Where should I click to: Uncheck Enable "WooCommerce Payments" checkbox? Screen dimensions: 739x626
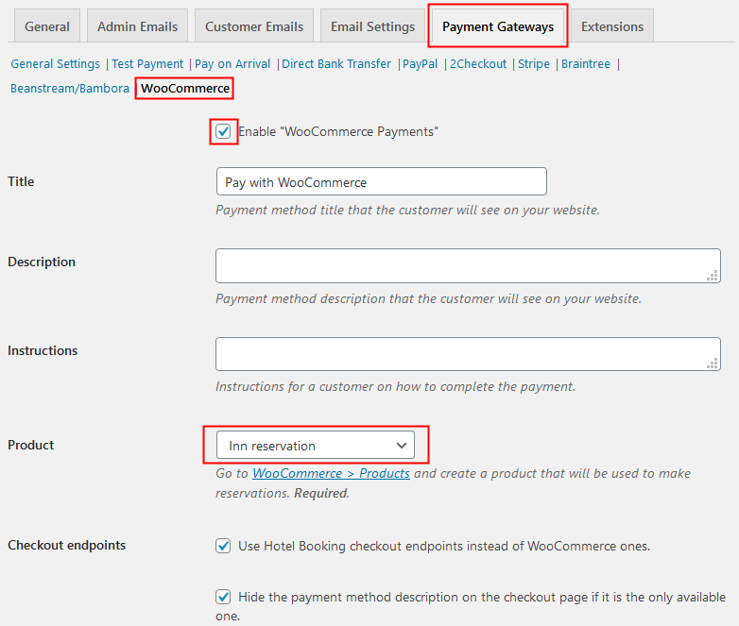coord(223,132)
